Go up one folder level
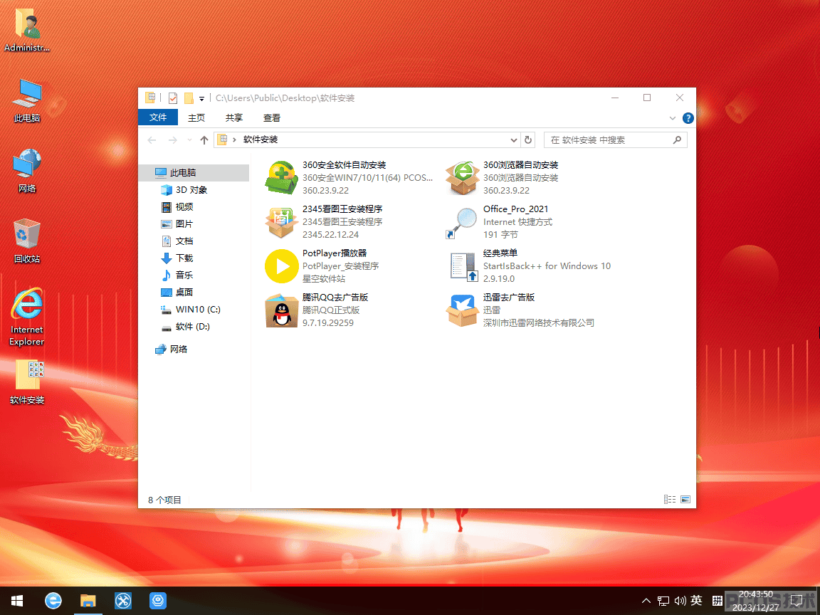The image size is (820, 615). pos(204,140)
